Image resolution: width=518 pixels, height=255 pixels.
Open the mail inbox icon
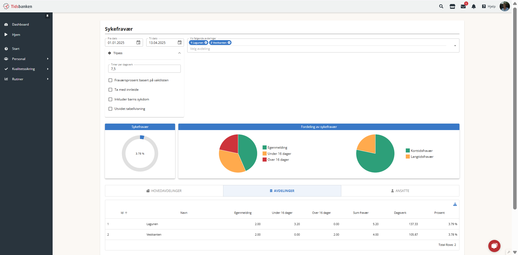pyautogui.click(x=463, y=6)
